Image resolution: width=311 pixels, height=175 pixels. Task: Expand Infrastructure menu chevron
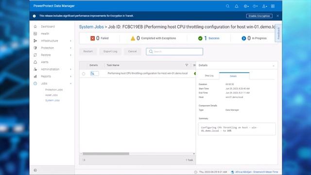click(x=70, y=41)
